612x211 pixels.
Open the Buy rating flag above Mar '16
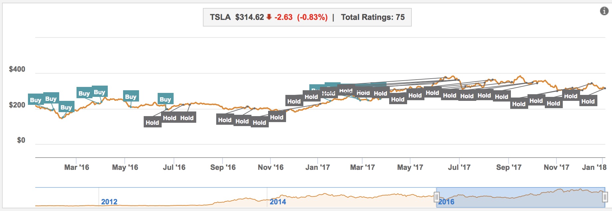pos(84,93)
